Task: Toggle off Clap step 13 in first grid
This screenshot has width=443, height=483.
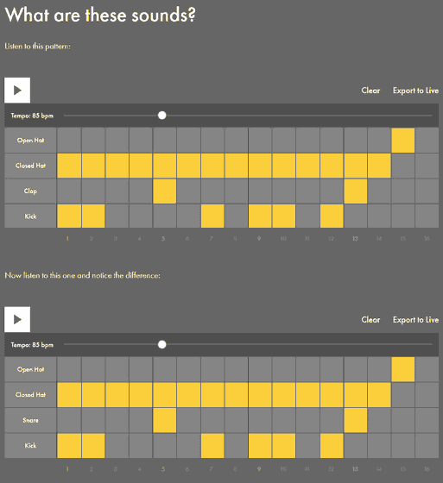Action: pyautogui.click(x=356, y=191)
